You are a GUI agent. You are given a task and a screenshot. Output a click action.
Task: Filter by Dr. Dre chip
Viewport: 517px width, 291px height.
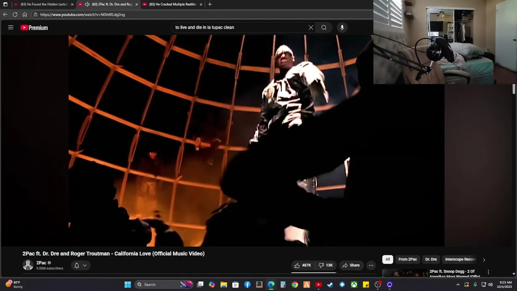(x=431, y=259)
